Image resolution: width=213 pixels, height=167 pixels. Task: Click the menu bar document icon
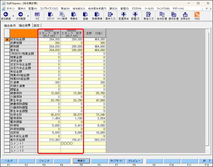3,9
